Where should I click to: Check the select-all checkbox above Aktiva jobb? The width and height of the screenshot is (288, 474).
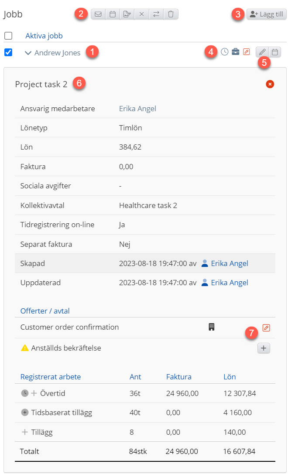(8, 36)
